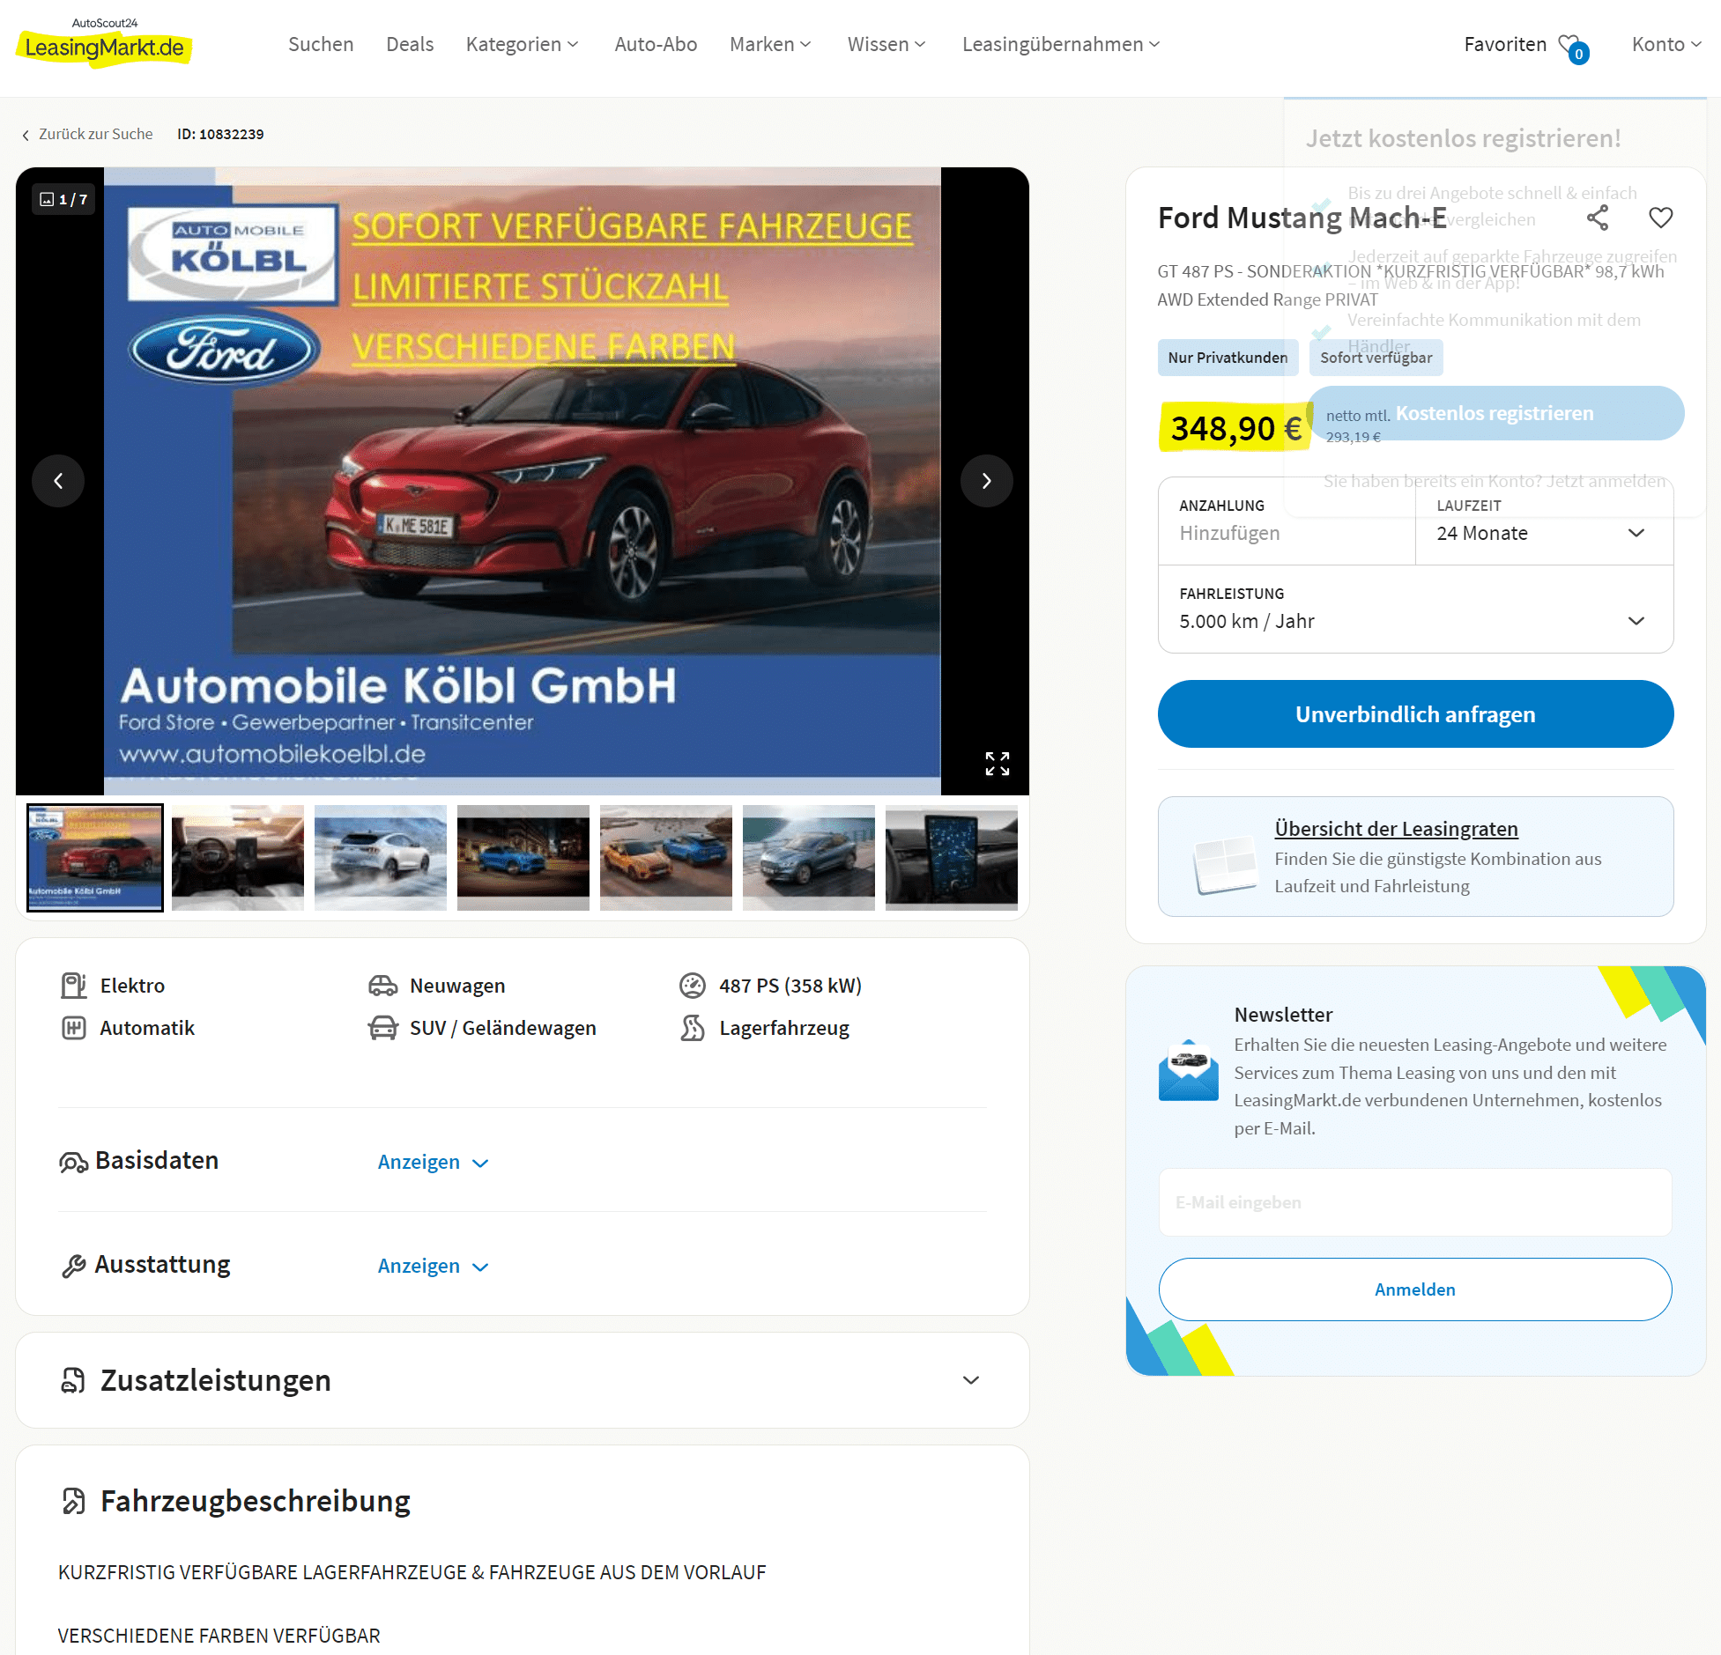1721x1655 pixels.
Task: Show the next gallery image
Action: click(986, 481)
